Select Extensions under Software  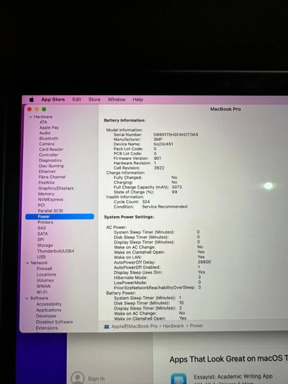[x=47, y=327]
